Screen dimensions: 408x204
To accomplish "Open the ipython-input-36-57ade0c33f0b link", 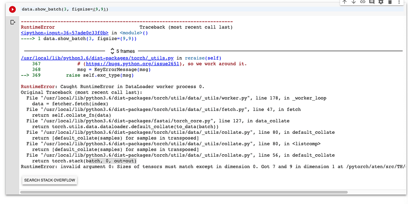I will [x=64, y=33].
